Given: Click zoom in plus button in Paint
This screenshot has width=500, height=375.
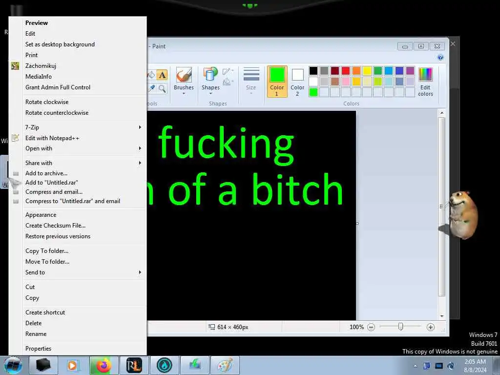Looking at the screenshot, I should 431,327.
